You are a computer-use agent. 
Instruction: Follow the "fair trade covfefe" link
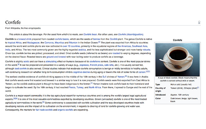[44, 110]
